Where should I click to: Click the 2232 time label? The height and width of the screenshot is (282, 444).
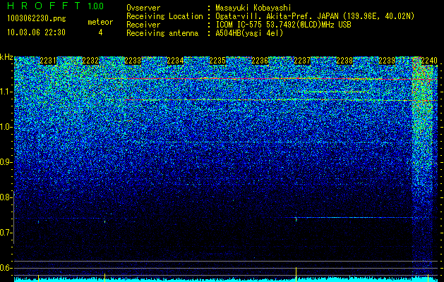click(x=90, y=61)
